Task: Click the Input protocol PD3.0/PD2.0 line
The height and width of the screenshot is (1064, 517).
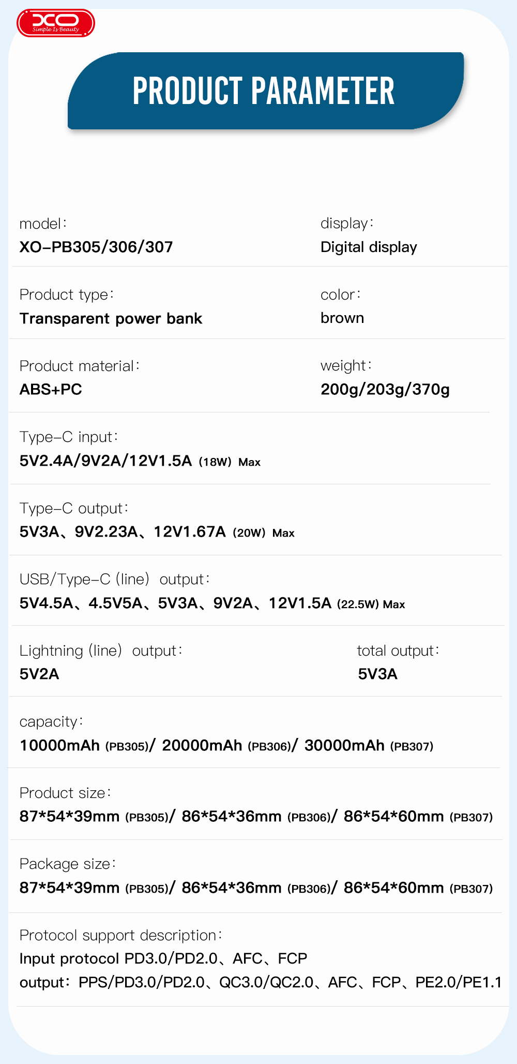Action: tap(163, 958)
